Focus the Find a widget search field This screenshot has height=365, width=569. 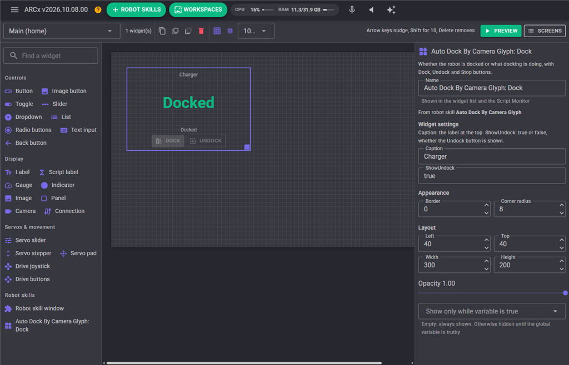[x=51, y=56]
